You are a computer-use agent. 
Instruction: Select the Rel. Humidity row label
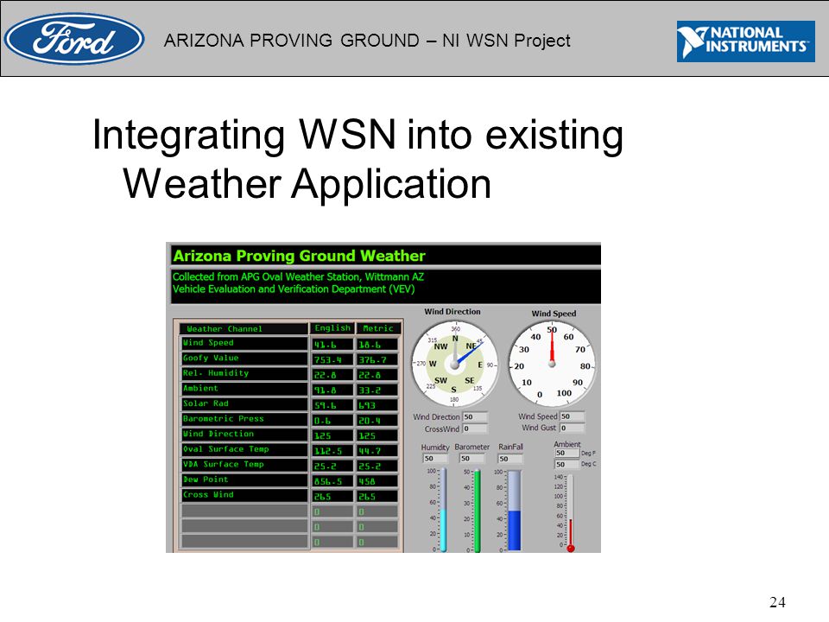[244, 373]
